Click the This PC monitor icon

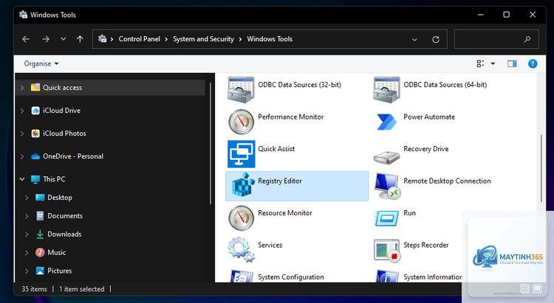pos(35,179)
